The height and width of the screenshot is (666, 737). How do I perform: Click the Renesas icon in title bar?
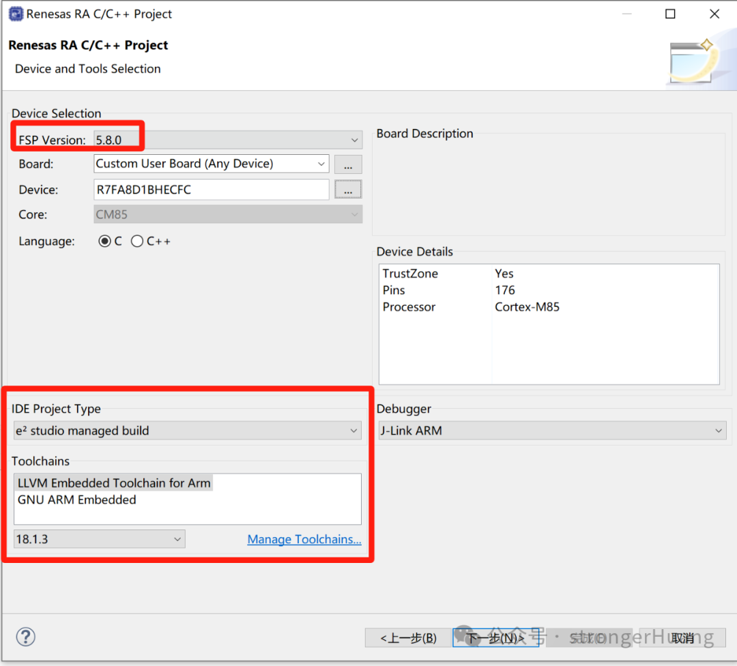click(14, 14)
